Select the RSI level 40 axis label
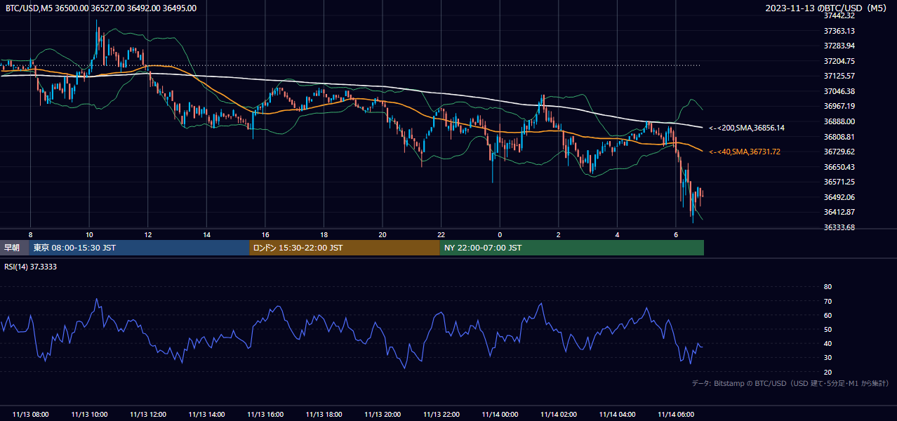 coord(828,343)
